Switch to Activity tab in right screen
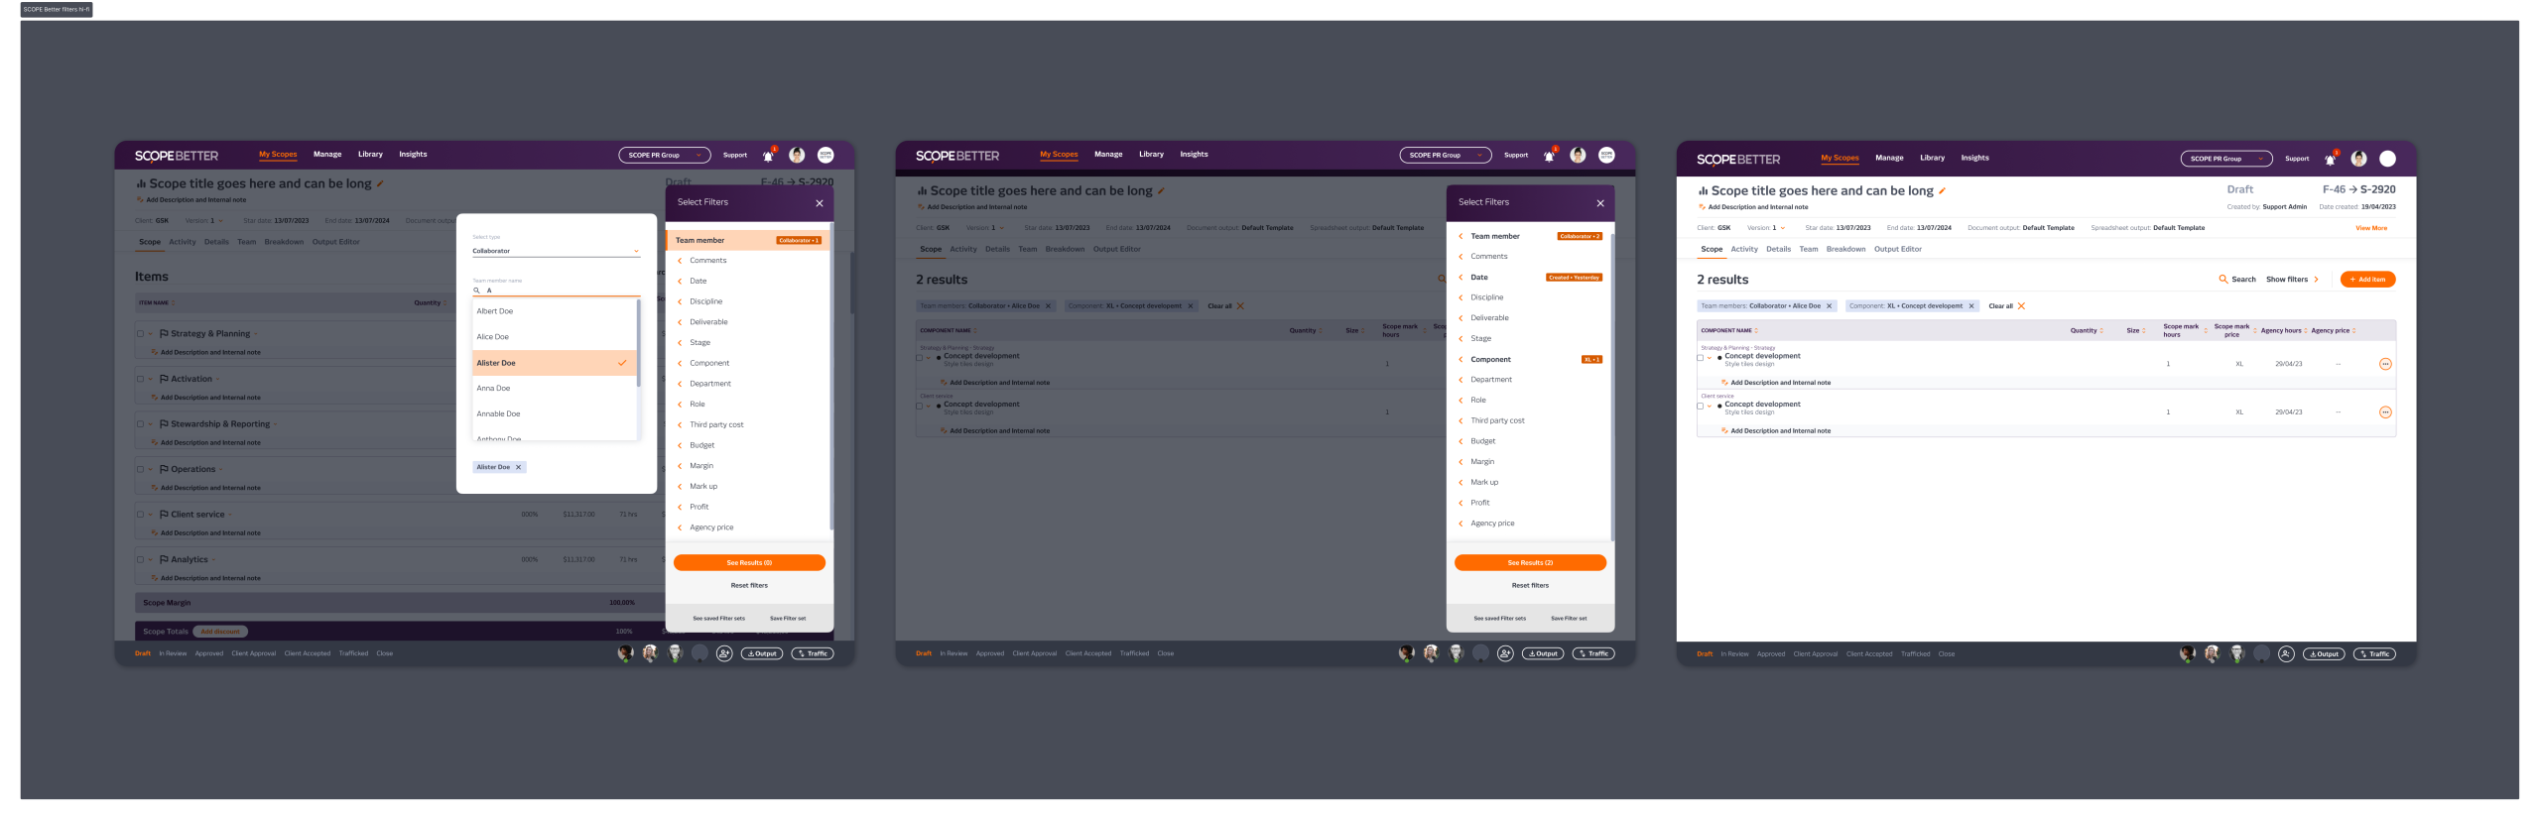 click(1744, 250)
